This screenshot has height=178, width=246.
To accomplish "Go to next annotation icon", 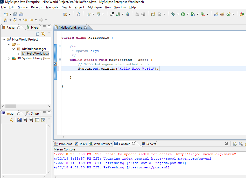I will pyautogui.click(x=5, y=20).
